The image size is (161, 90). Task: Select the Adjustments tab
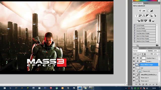(x=138, y=3)
